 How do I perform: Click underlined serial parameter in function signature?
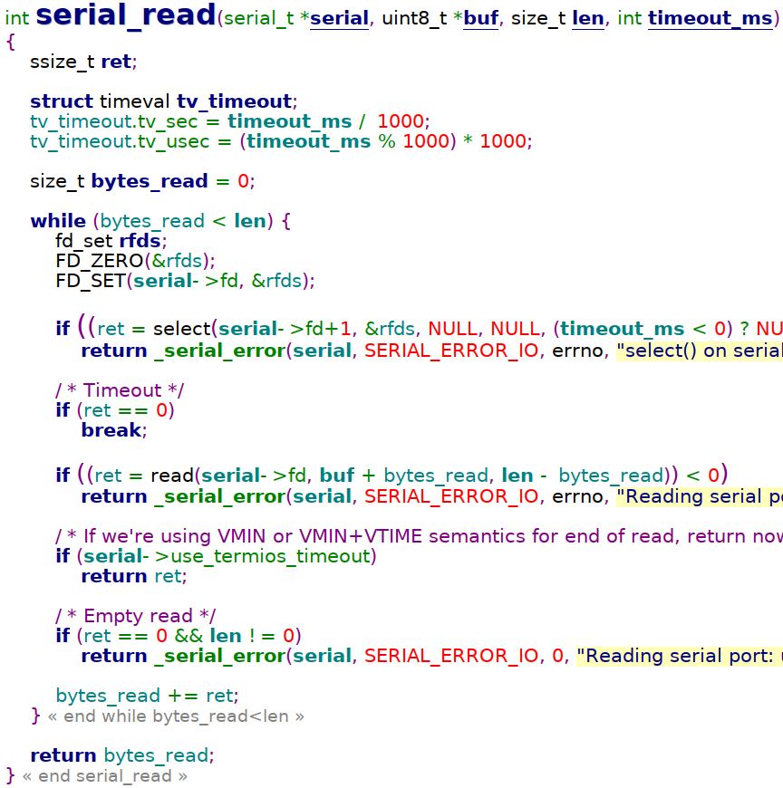(339, 20)
